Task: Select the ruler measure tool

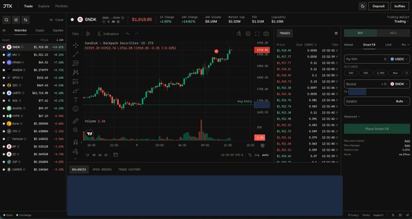Action: point(76,120)
